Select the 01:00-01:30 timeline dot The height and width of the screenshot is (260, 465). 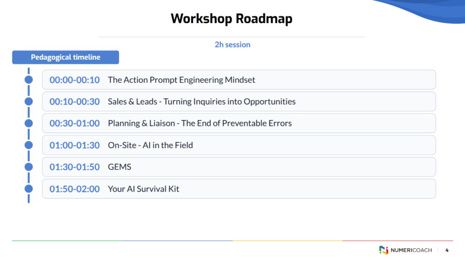click(x=29, y=145)
